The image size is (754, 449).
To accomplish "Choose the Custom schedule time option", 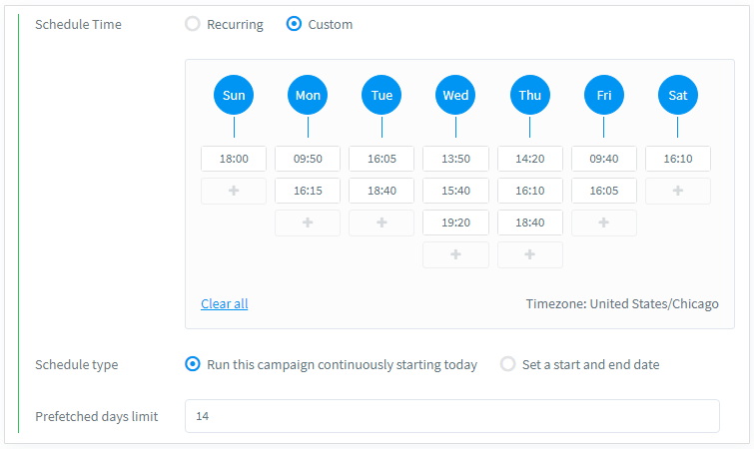I will pos(294,24).
